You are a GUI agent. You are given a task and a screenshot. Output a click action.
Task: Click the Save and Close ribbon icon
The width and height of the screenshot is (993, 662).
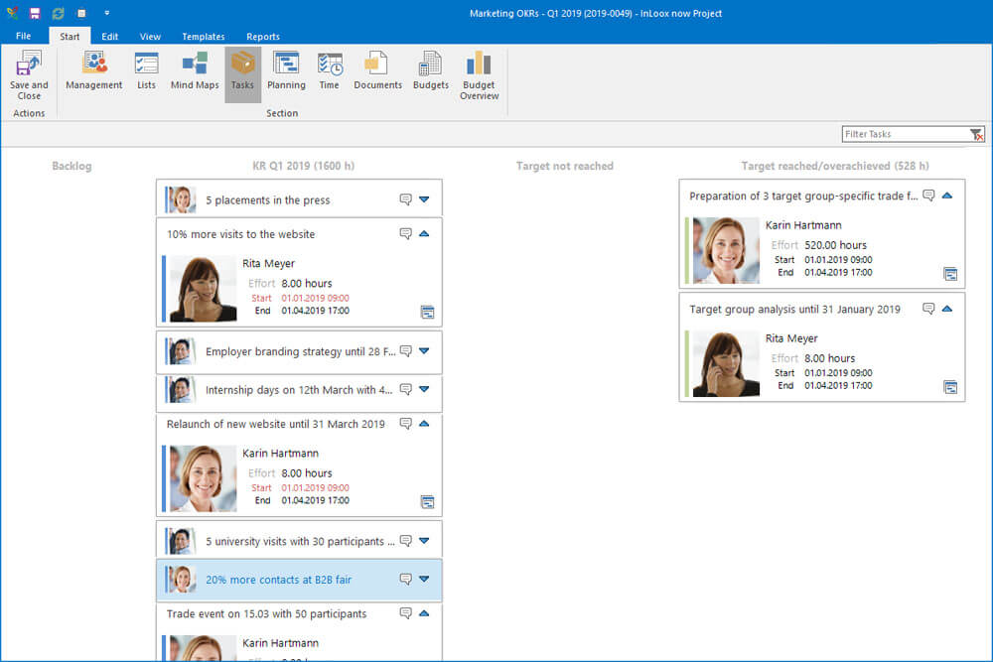(x=29, y=74)
